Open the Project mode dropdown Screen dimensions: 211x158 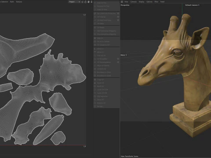(x=74, y=2)
